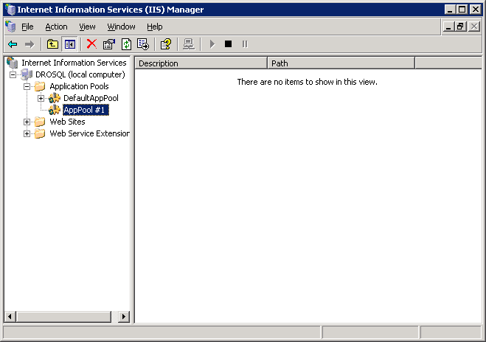Click the AppPool #1 gear icon
486x342 pixels.
tap(55, 110)
